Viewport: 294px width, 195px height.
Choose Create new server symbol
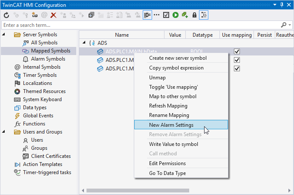(181, 58)
